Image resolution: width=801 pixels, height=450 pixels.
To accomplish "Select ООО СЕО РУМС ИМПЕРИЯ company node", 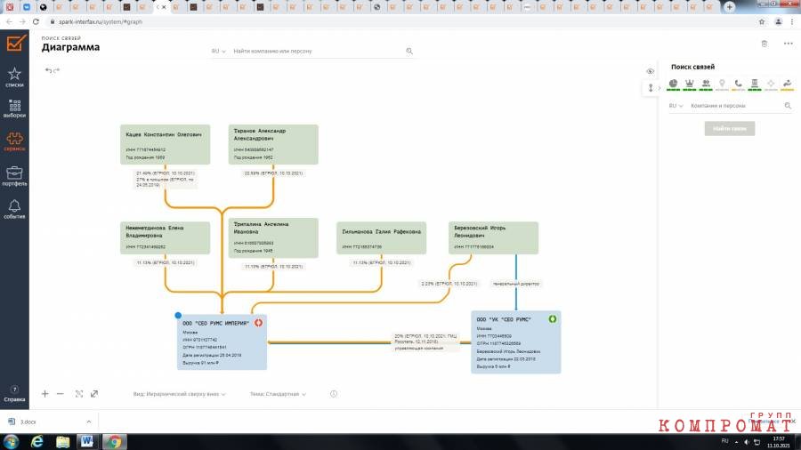I will click(x=222, y=343).
